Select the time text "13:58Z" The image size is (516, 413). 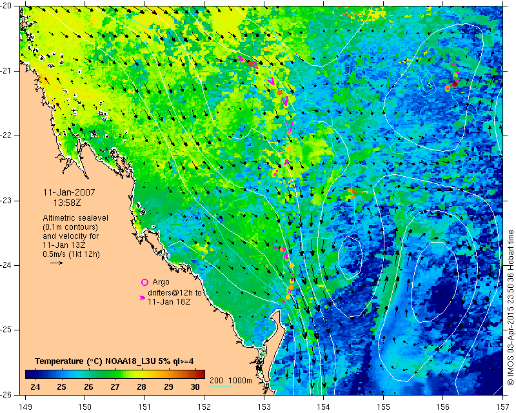point(67,203)
